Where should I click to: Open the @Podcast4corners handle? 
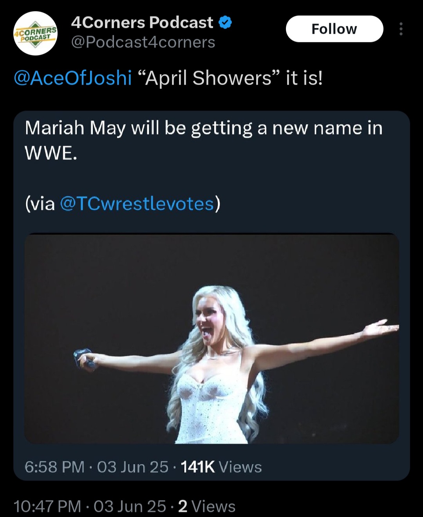143,42
